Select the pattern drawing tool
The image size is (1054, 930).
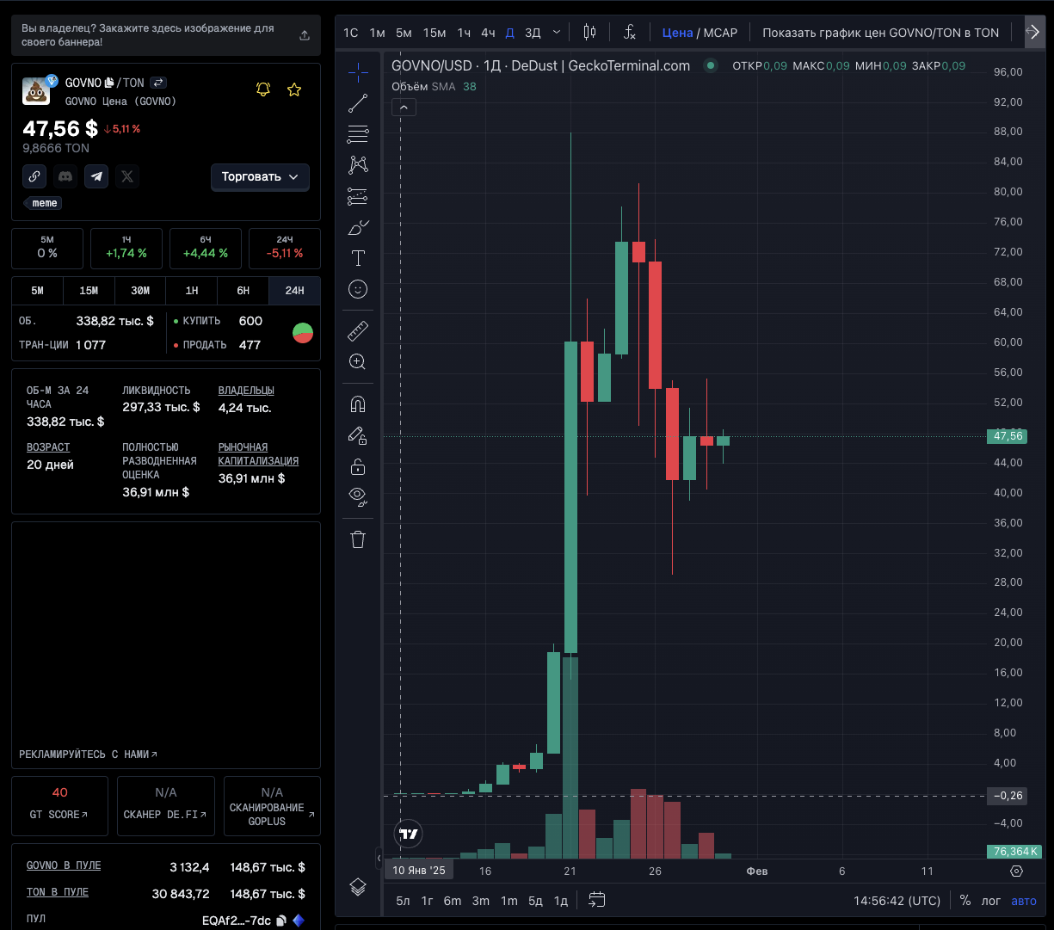(358, 165)
